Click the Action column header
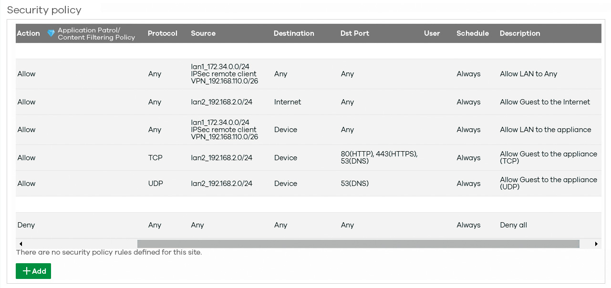Screen dimensions: 611x288 click(x=29, y=33)
